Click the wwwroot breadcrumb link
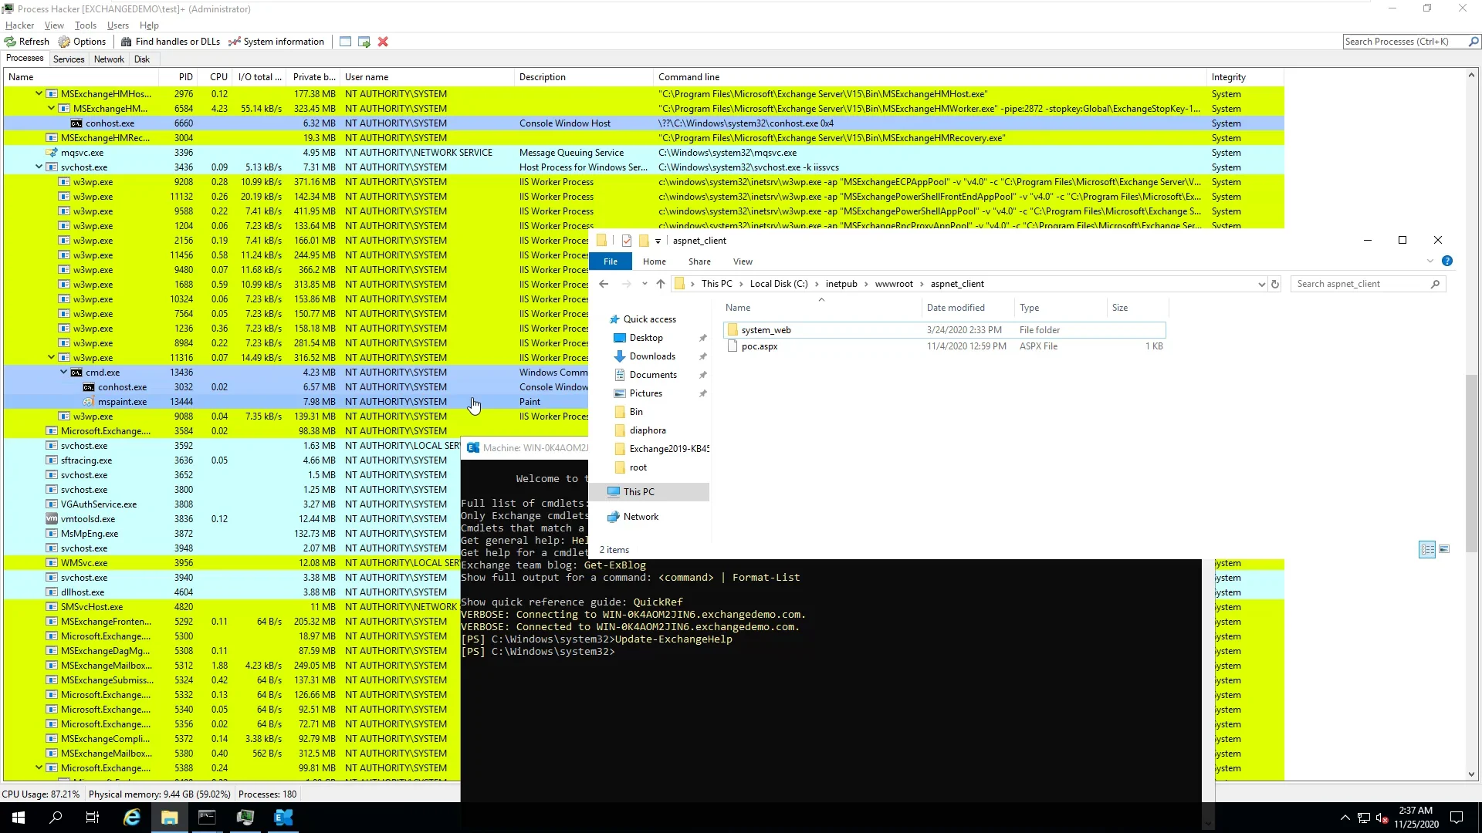 pyautogui.click(x=894, y=284)
